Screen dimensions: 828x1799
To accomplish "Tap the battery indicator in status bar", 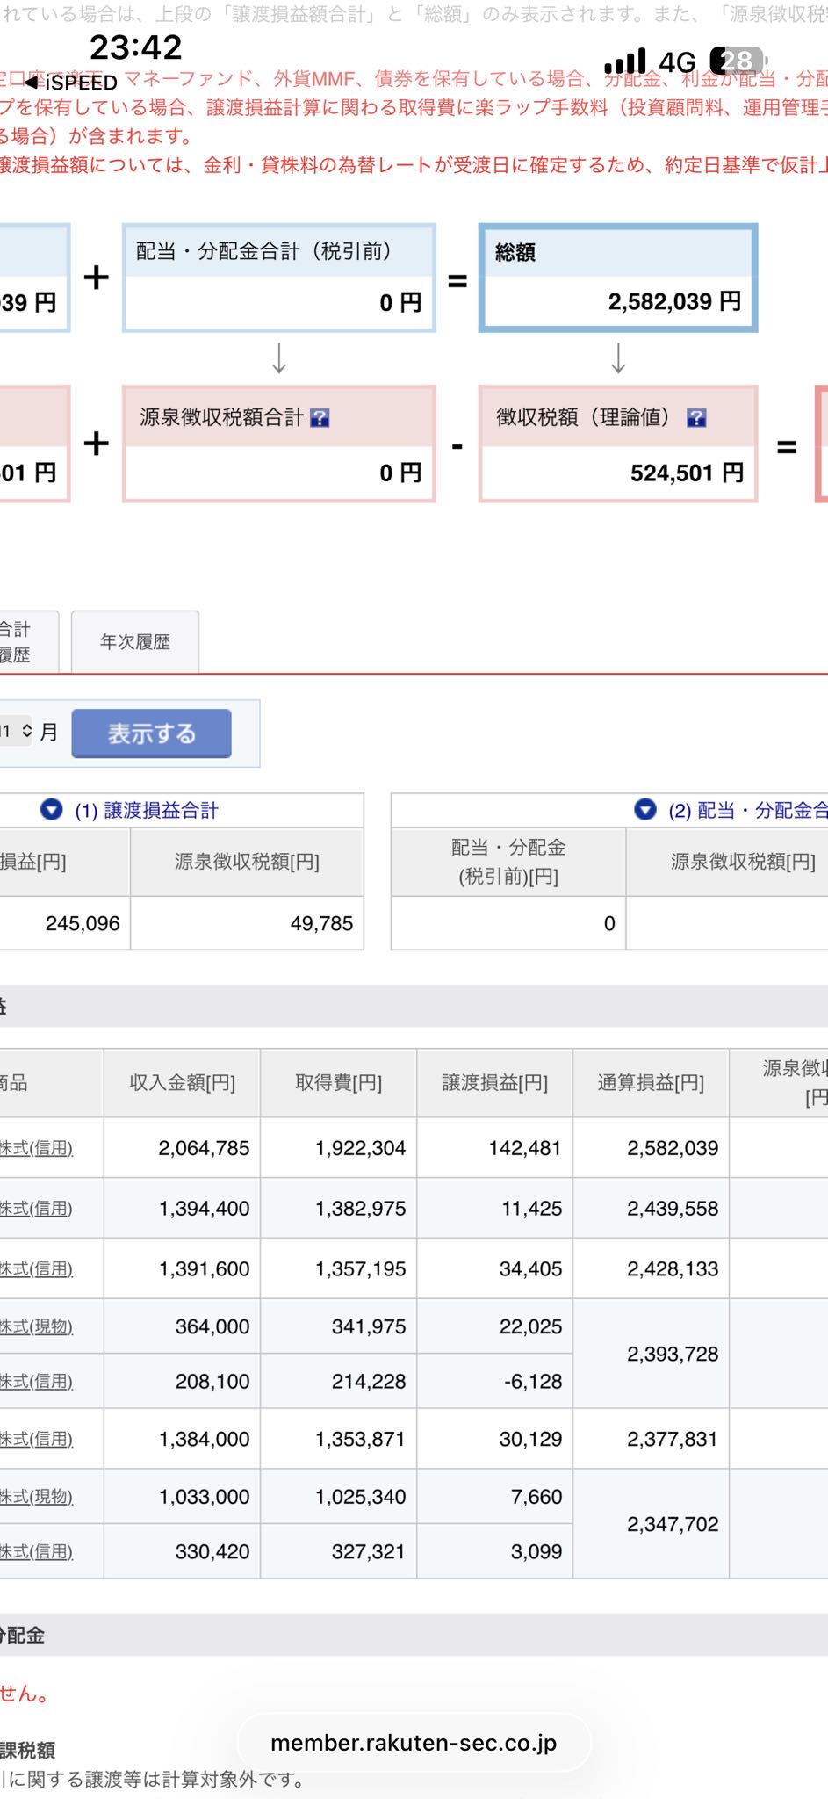I will [x=738, y=61].
